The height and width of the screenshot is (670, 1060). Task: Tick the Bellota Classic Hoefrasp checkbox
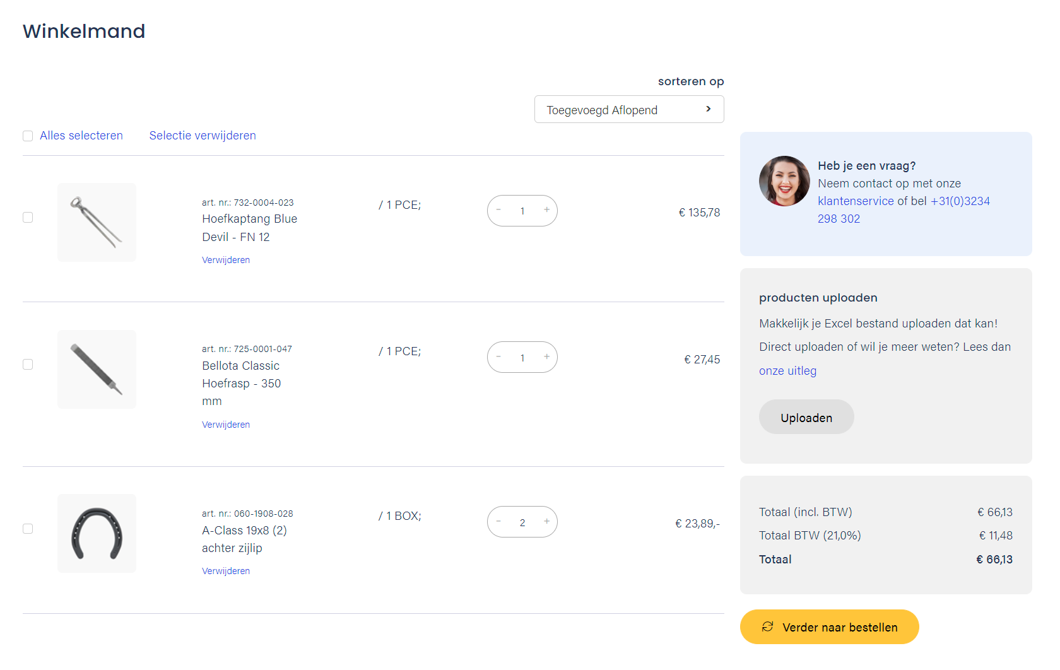click(x=28, y=365)
